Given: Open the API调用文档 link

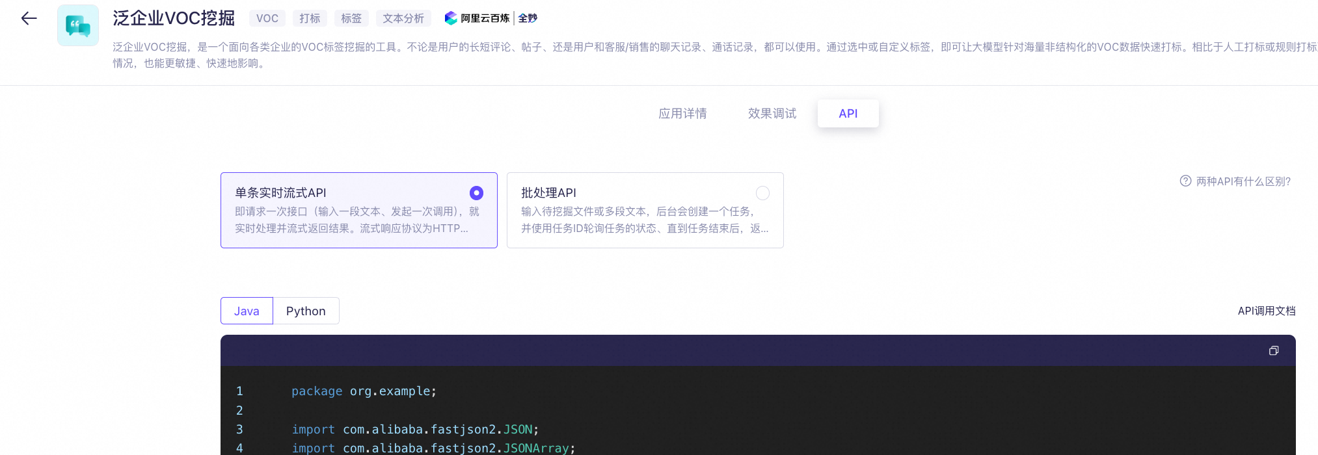Looking at the screenshot, I should tap(1267, 311).
